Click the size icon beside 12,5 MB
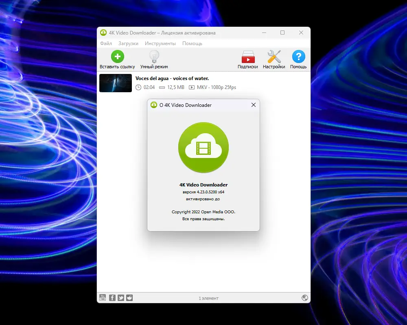This screenshot has height=325, width=407. click(x=162, y=88)
